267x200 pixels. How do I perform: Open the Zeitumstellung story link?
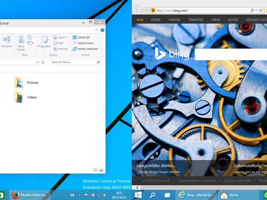coord(250,166)
